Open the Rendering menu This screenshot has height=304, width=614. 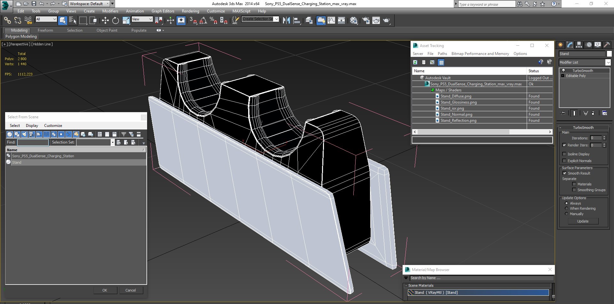coord(190,11)
